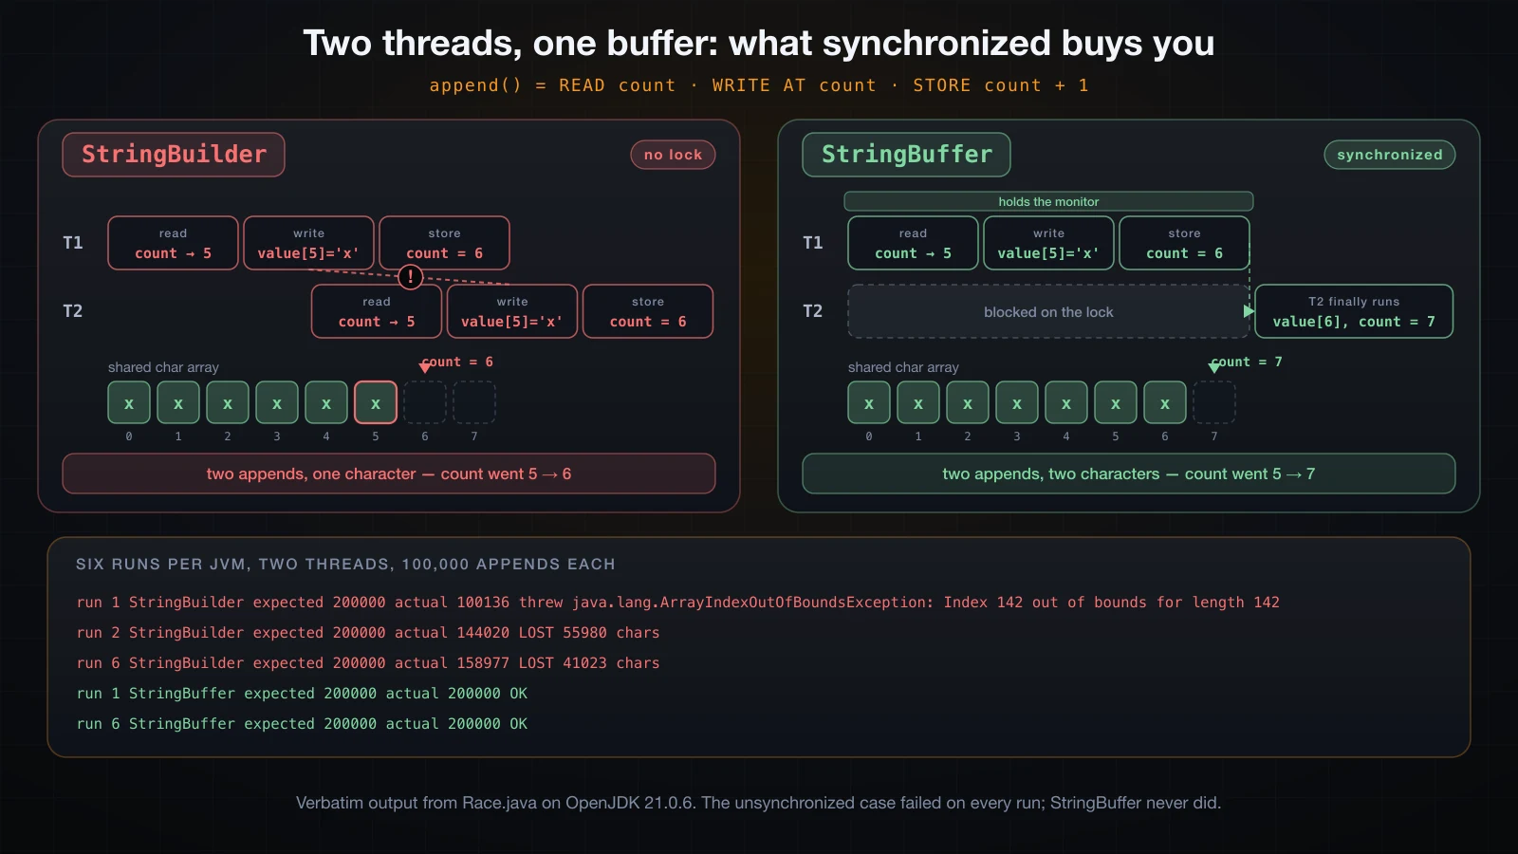Click the red count = 6 pointer marker
Image resolution: width=1518 pixels, height=854 pixels.
(425, 367)
